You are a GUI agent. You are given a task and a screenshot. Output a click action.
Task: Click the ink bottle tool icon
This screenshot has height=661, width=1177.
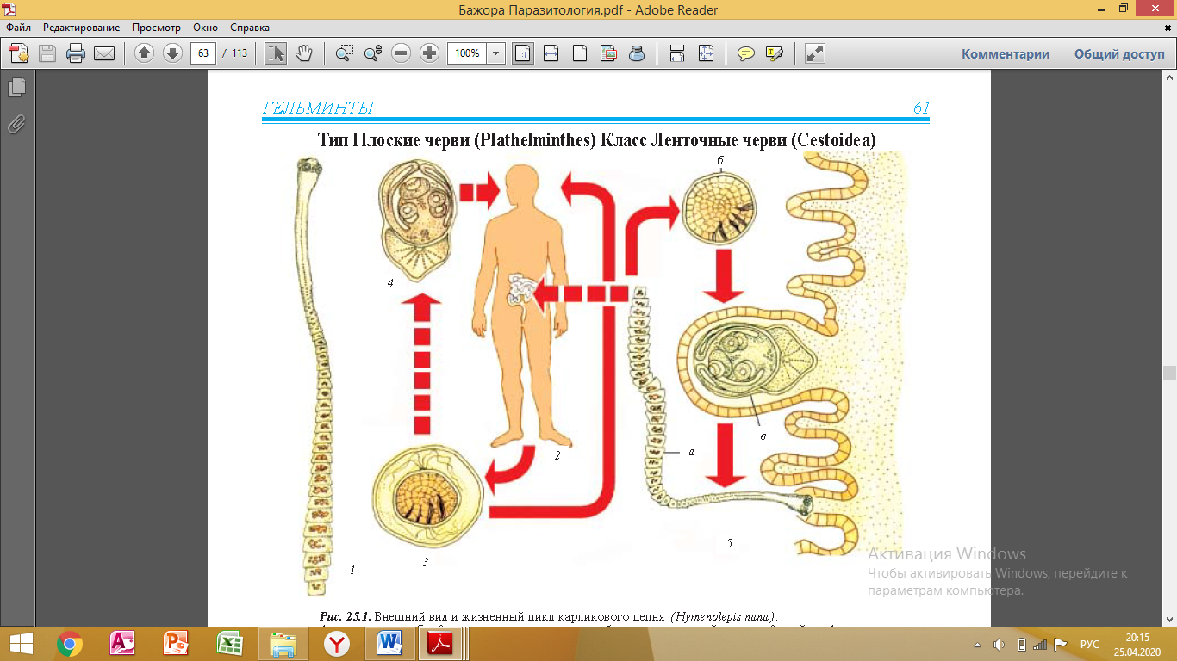(637, 53)
